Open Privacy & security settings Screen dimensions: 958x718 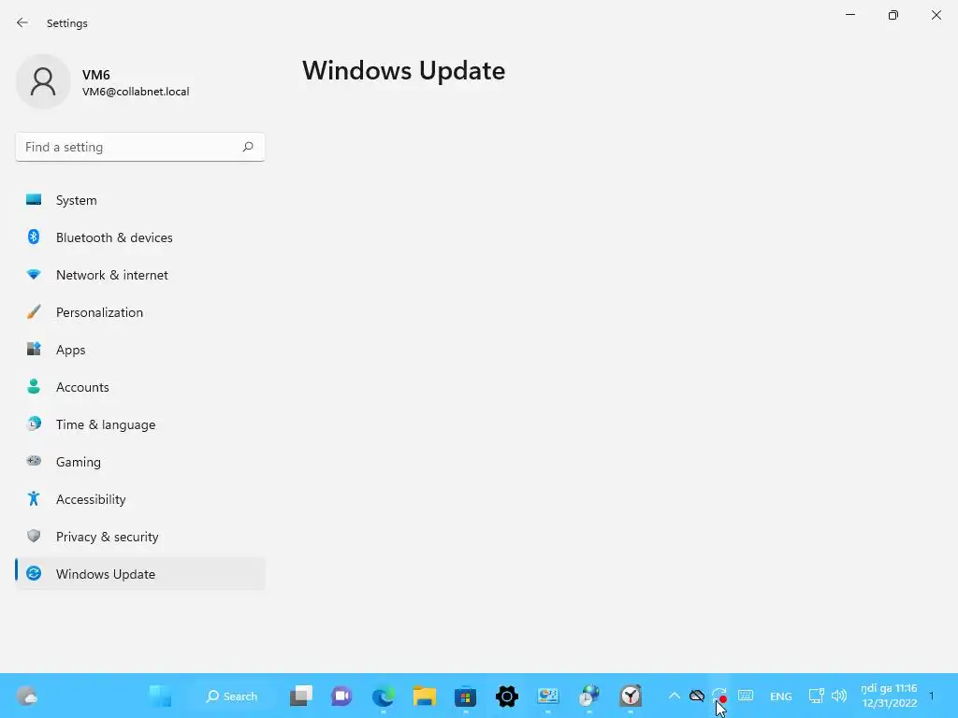click(x=140, y=537)
